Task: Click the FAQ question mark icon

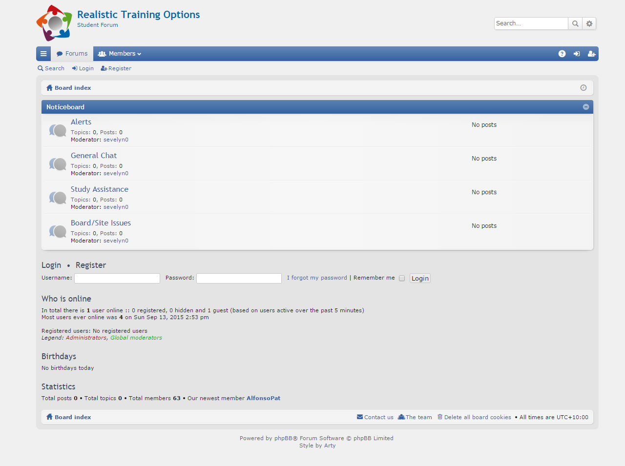Action: pos(562,54)
